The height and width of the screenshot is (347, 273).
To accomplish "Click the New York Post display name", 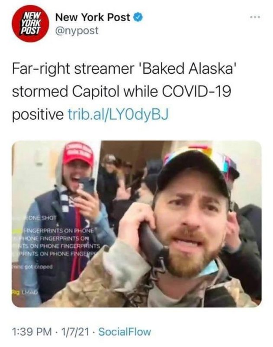I will 93,17.
